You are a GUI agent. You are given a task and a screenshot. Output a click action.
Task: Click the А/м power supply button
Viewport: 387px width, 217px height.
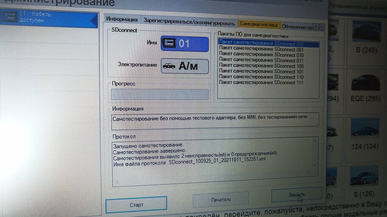pyautogui.click(x=185, y=66)
